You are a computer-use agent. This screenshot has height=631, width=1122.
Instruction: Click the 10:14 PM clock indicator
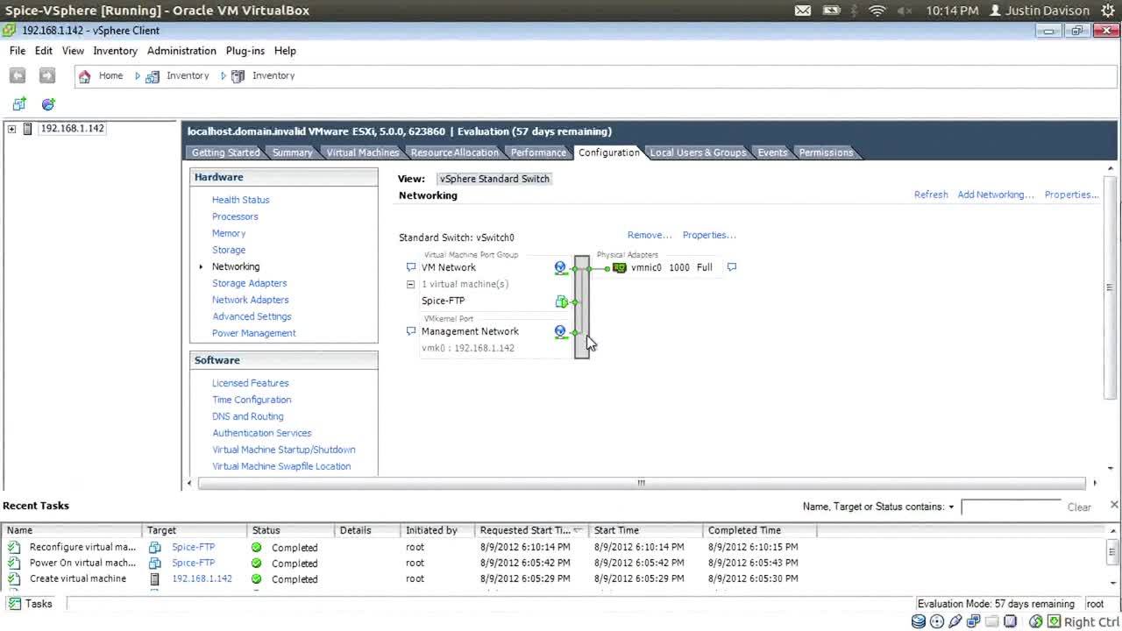point(952,11)
